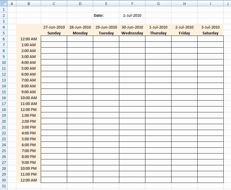Click the Thursday 2:00 PM schedule cell
Image resolution: width=231 pixels, height=190 pixels.
click(x=158, y=121)
